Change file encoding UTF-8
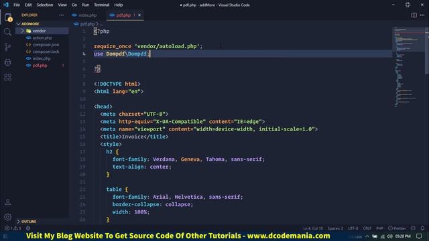The width and height of the screenshot is (429, 241). pos(353,228)
